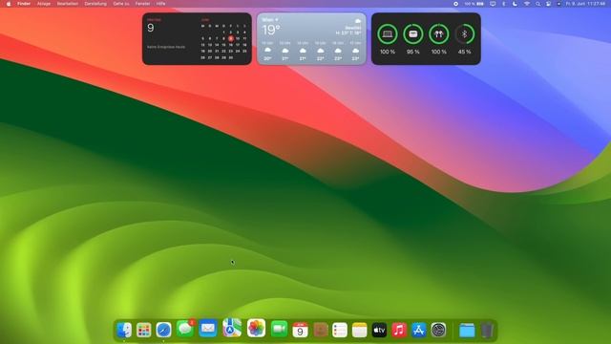Click the display mirroring menu bar icon
611x344 pixels.
coord(493,4)
